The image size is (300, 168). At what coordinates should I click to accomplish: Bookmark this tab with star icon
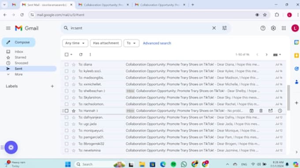point(265,15)
